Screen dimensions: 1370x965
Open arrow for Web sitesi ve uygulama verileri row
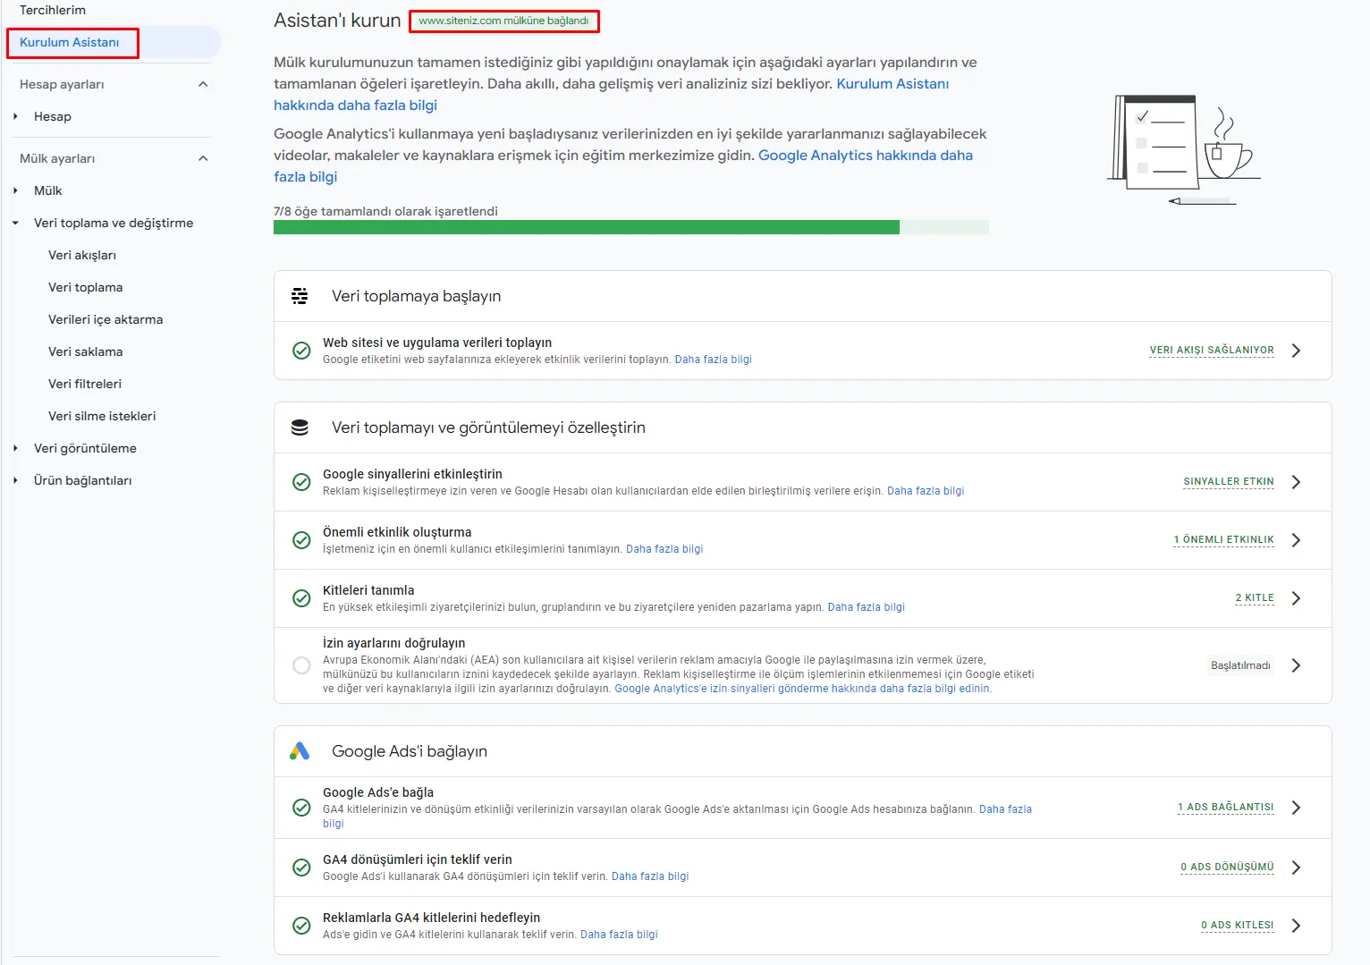point(1296,351)
